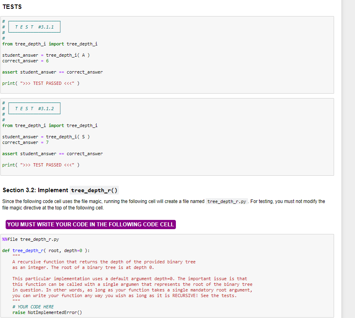
Task: Select the TEST #3.1.2 boxed label
Action: (x=34, y=108)
